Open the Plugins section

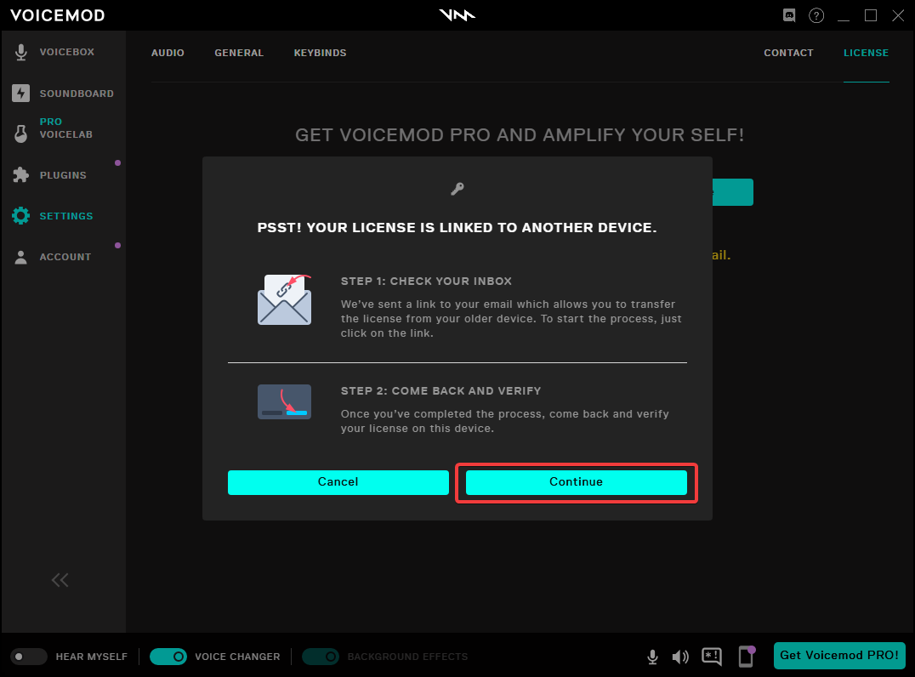[x=63, y=175]
